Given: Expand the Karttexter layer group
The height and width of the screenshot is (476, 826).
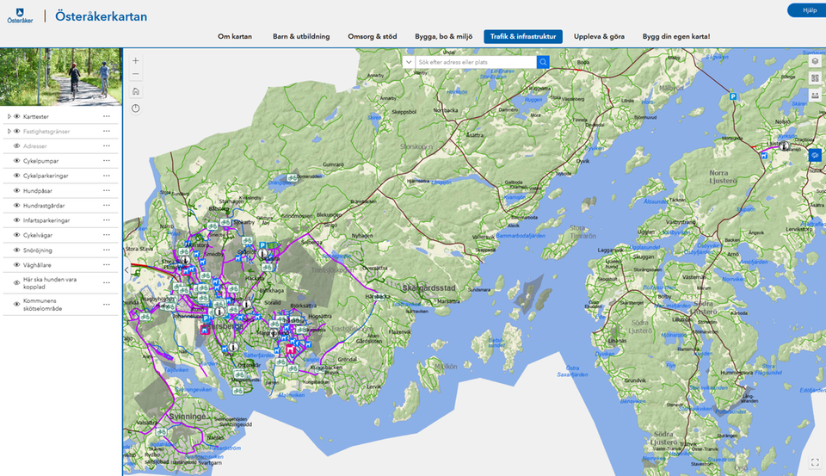Looking at the screenshot, I should tap(9, 116).
